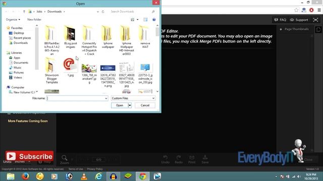This screenshot has width=323, height=181.
Task: Click the Downloads breadcrumb segment
Action: point(55,12)
